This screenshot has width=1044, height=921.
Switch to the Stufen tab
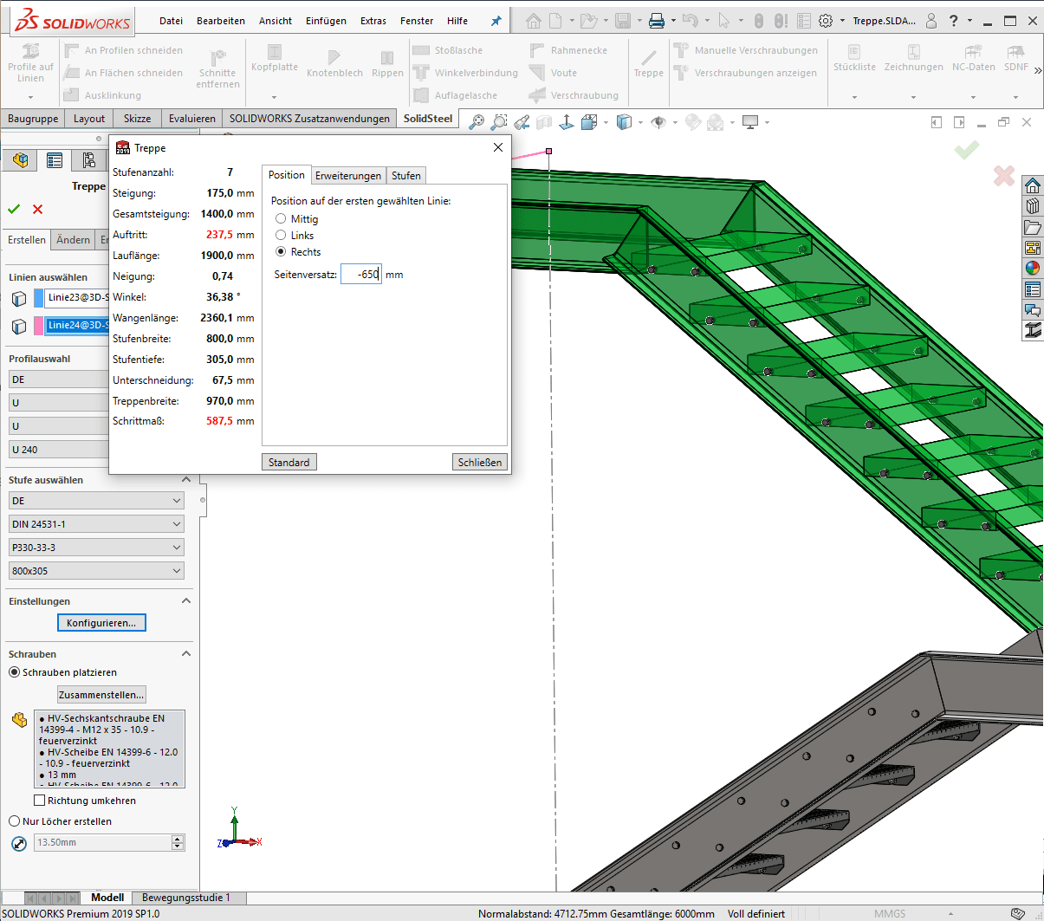[x=406, y=176]
